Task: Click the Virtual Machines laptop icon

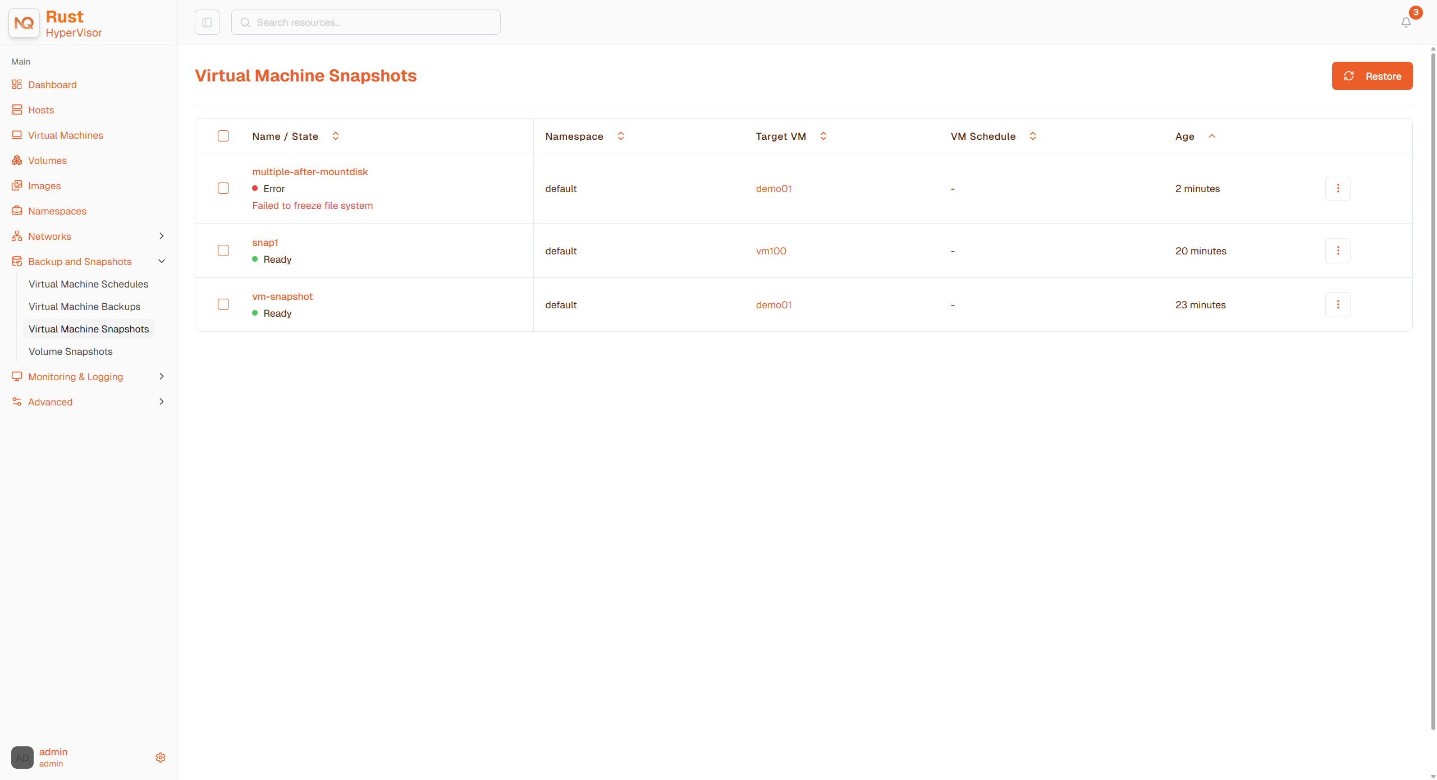Action: pyautogui.click(x=17, y=135)
